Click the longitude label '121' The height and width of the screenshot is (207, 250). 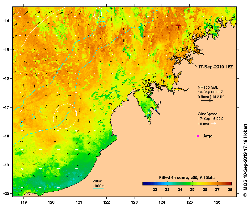click(x=79, y=202)
